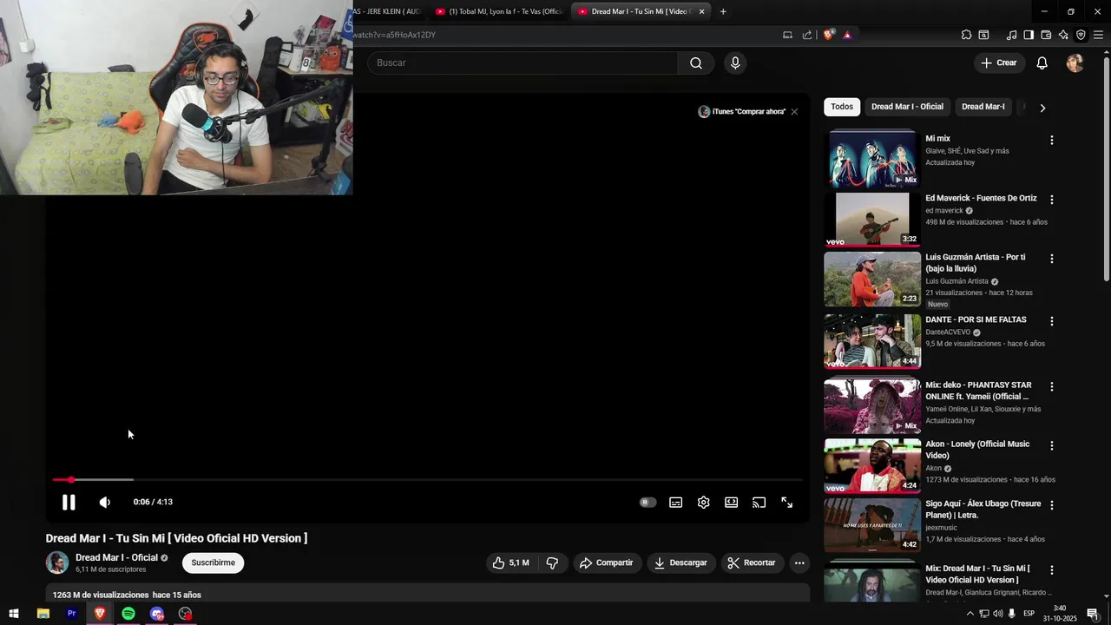Open options for deko Mix
The width and height of the screenshot is (1111, 625).
click(1051, 386)
